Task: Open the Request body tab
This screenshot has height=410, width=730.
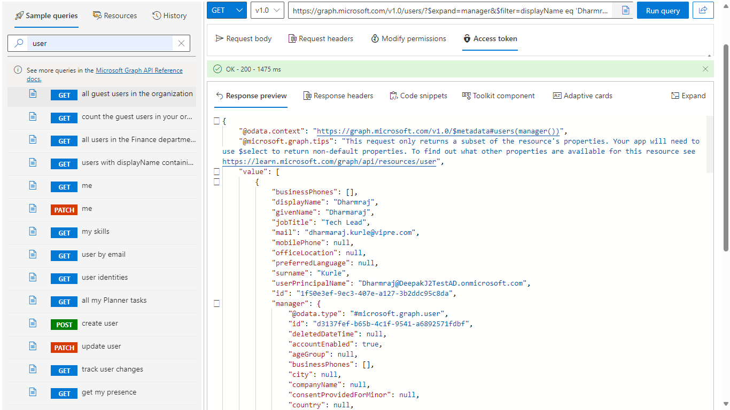Action: (x=243, y=38)
